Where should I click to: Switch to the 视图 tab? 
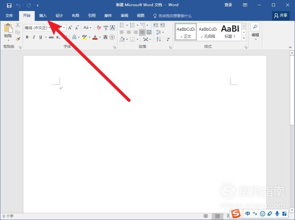(x=141, y=16)
